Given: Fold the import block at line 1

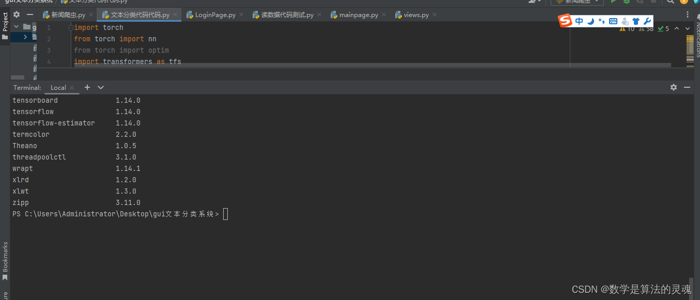Looking at the screenshot, I should pos(71,28).
